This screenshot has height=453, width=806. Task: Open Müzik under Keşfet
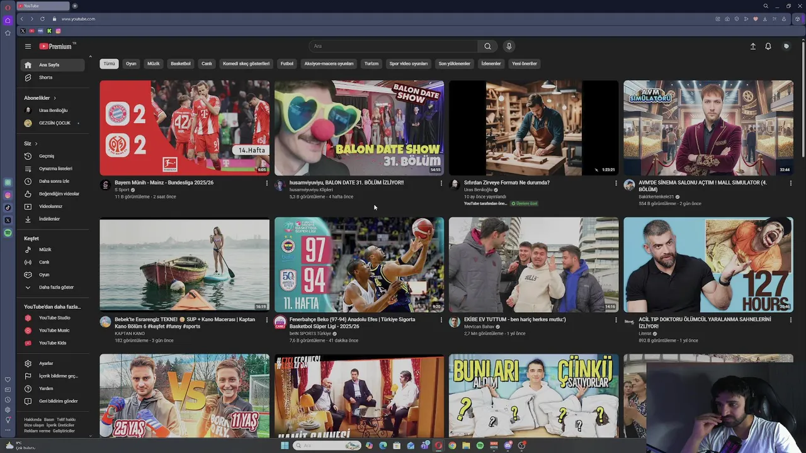[53, 249]
